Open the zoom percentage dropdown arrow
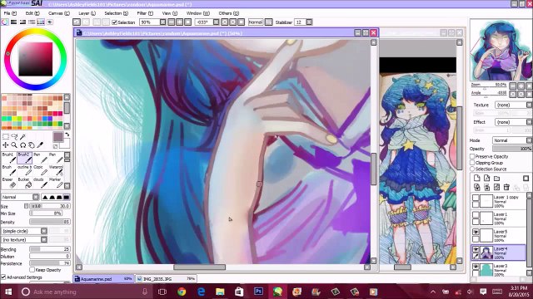The height and width of the screenshot is (299, 533). click(x=162, y=22)
